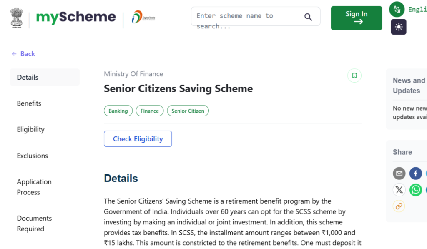427x249 pixels.
Task: Click the Senior Citizen tag
Action: click(x=188, y=111)
